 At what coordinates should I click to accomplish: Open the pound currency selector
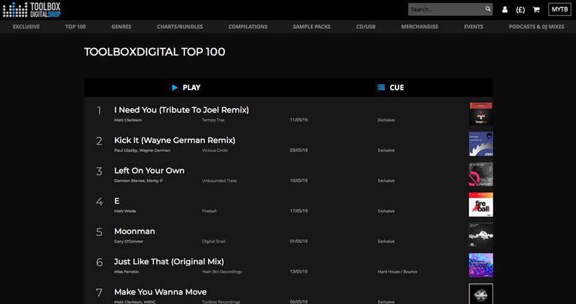[520, 10]
